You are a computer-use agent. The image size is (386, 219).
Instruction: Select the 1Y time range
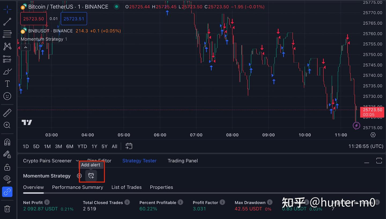point(94,146)
